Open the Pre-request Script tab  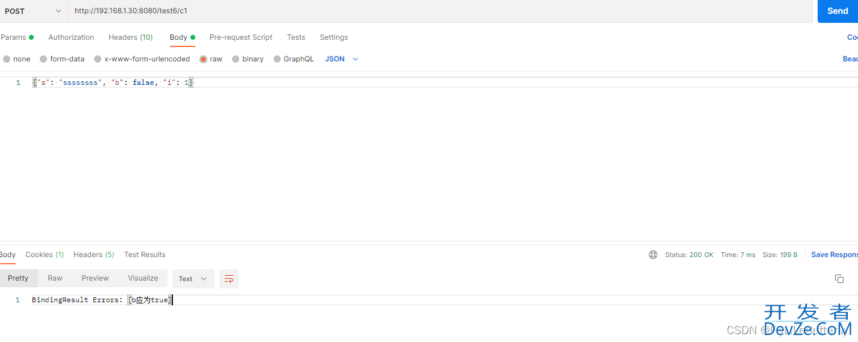click(x=241, y=37)
